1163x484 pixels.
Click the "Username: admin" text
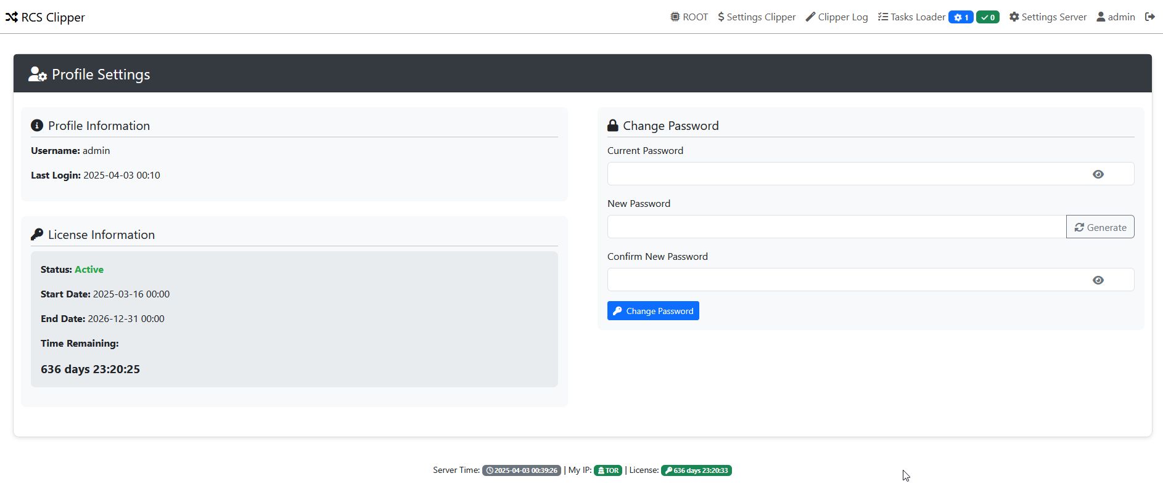[x=70, y=150]
